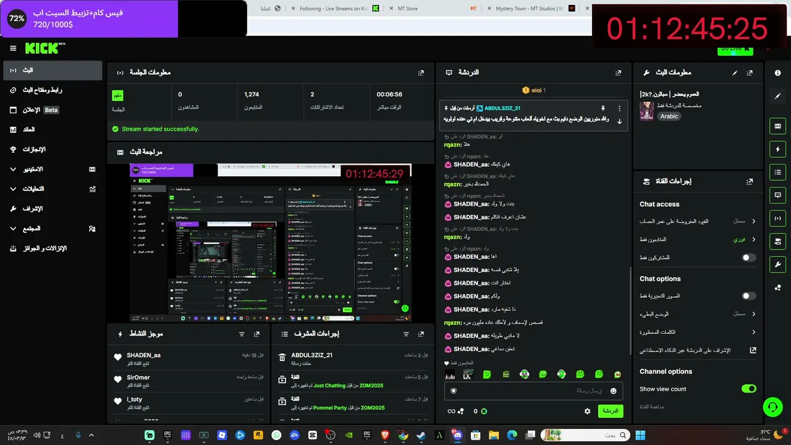Pop out the إجراءات القناة panel

(750, 182)
